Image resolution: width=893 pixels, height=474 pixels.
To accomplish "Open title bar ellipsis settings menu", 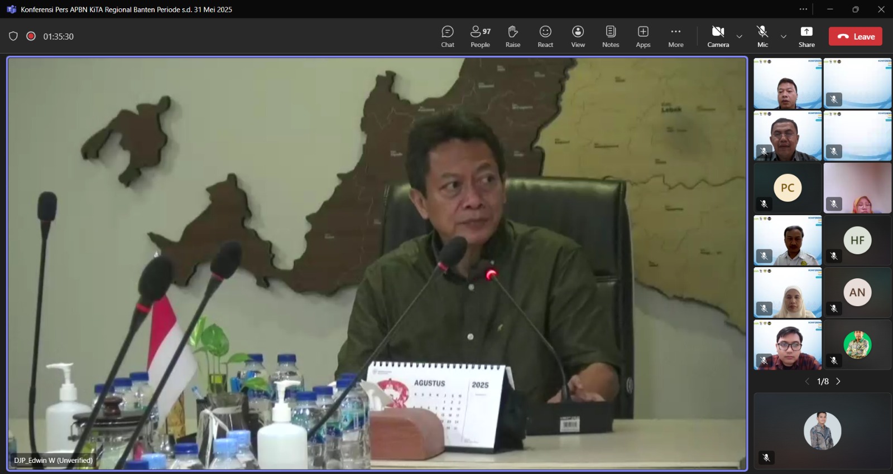I will [803, 9].
